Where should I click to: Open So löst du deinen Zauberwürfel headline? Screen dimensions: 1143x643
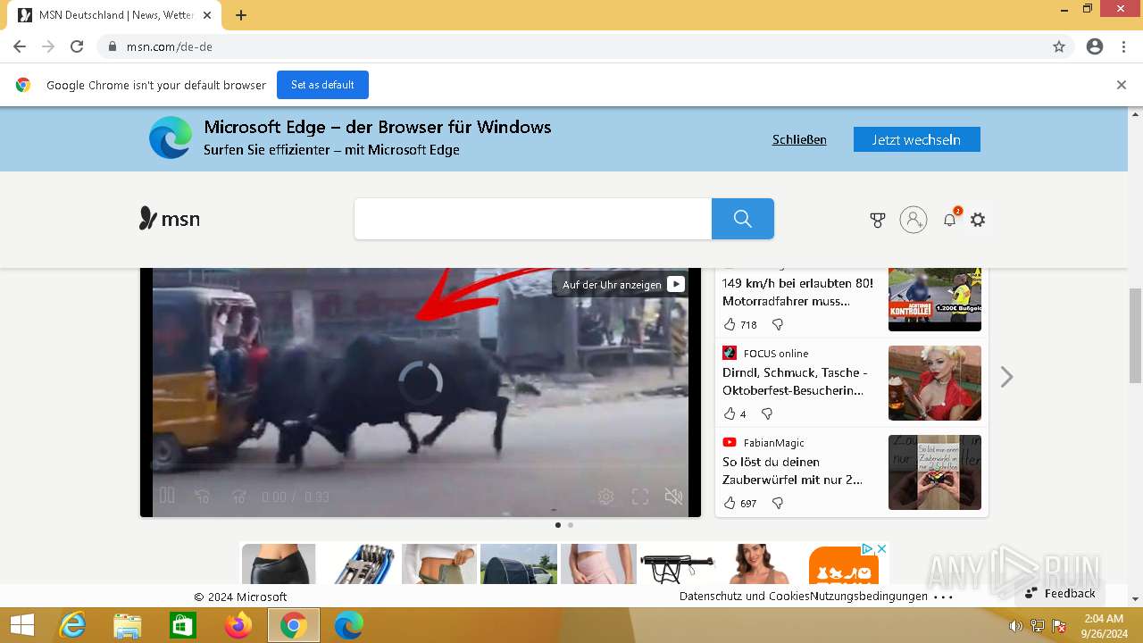tap(793, 471)
